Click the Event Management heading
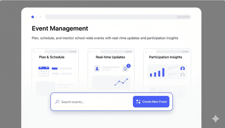The width and height of the screenshot is (225, 128). (60, 28)
